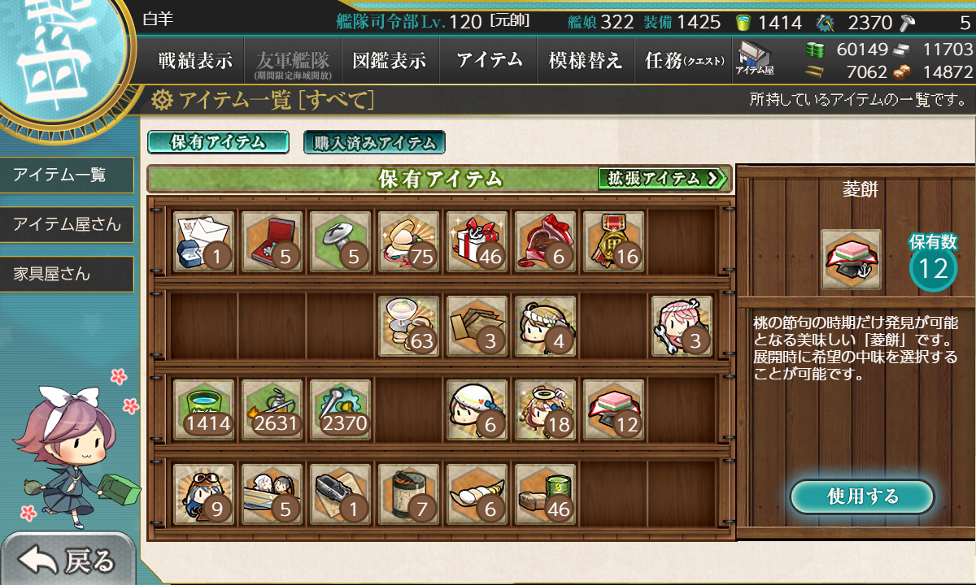Open the アイテム top menu
The height and width of the screenshot is (585, 976).
pyautogui.click(x=488, y=60)
